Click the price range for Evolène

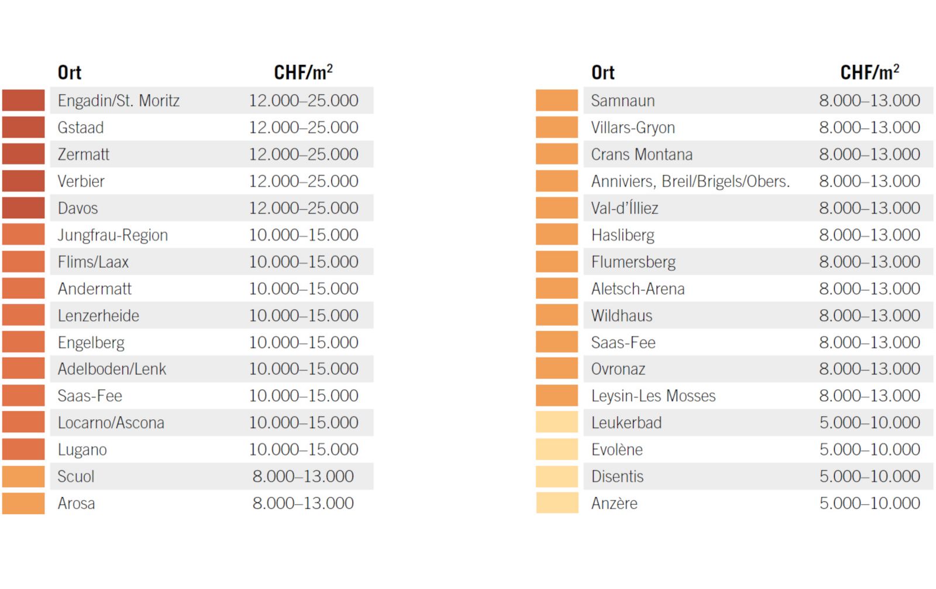click(x=869, y=450)
